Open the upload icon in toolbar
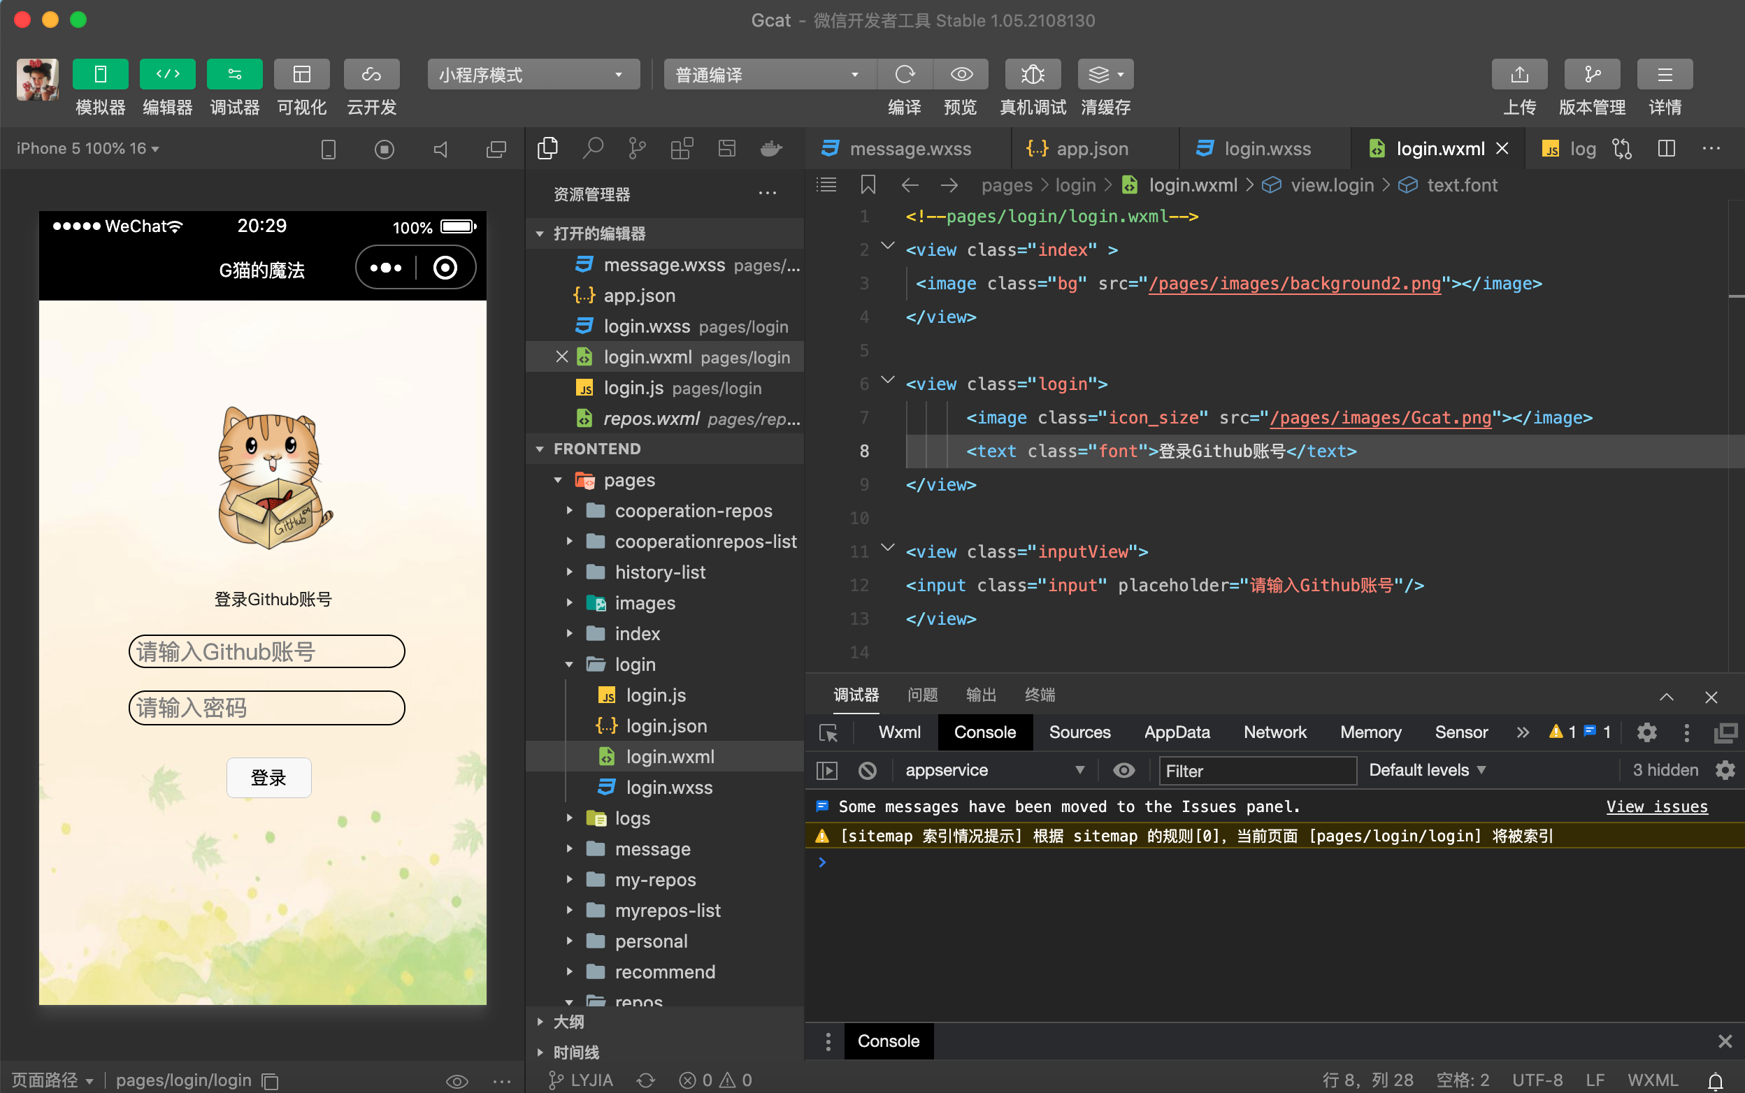The image size is (1745, 1093). coord(1518,75)
